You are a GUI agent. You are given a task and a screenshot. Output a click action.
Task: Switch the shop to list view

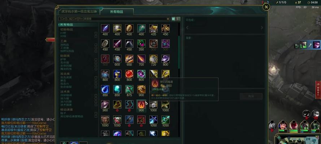click(178, 19)
